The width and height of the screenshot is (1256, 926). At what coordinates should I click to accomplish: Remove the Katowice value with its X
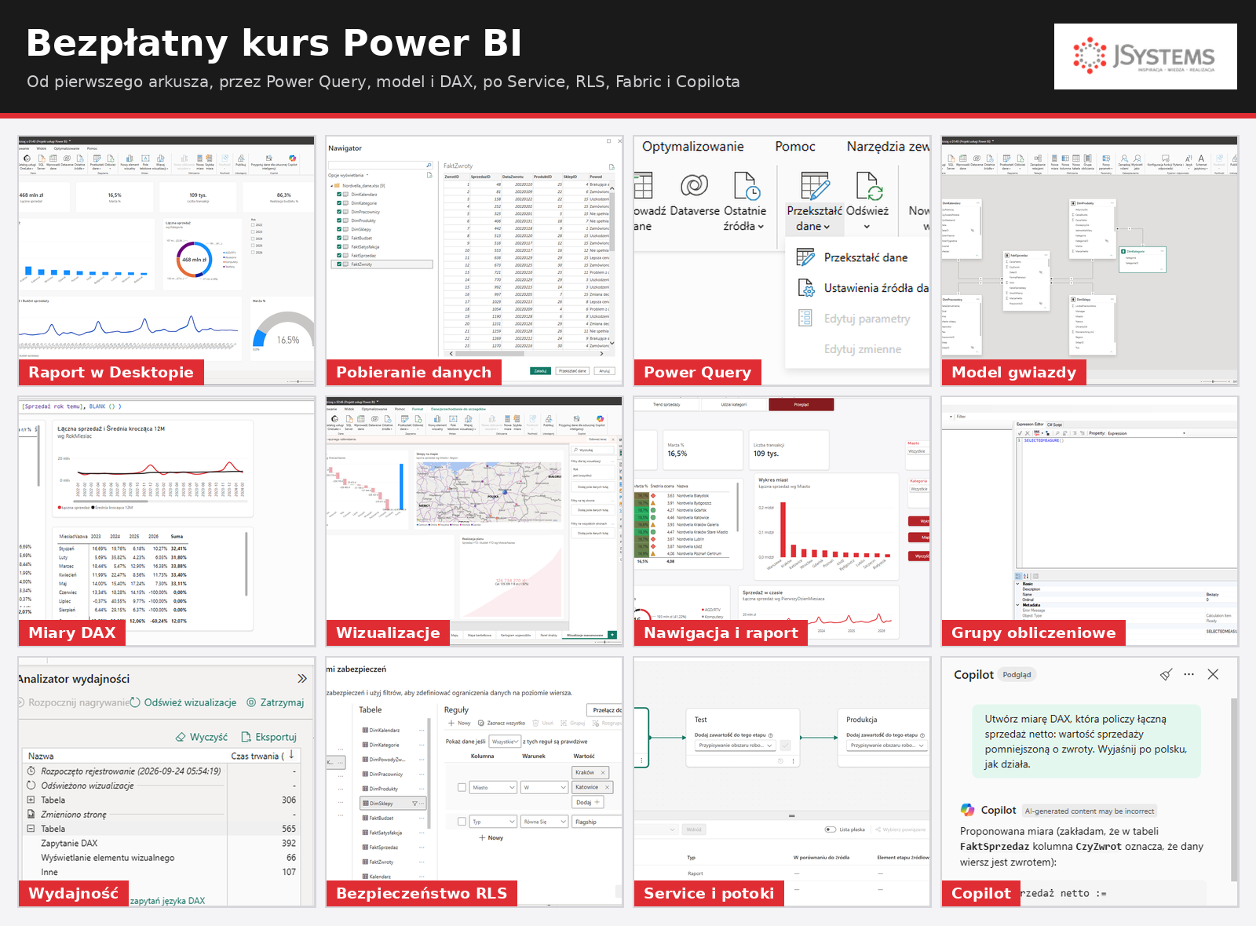[x=608, y=787]
